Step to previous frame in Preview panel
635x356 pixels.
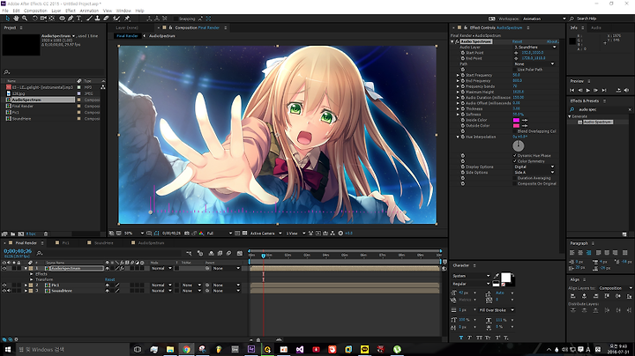(580, 90)
